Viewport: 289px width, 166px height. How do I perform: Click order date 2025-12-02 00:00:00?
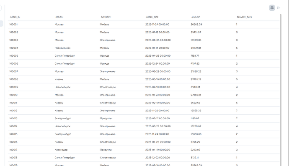pos(157,158)
